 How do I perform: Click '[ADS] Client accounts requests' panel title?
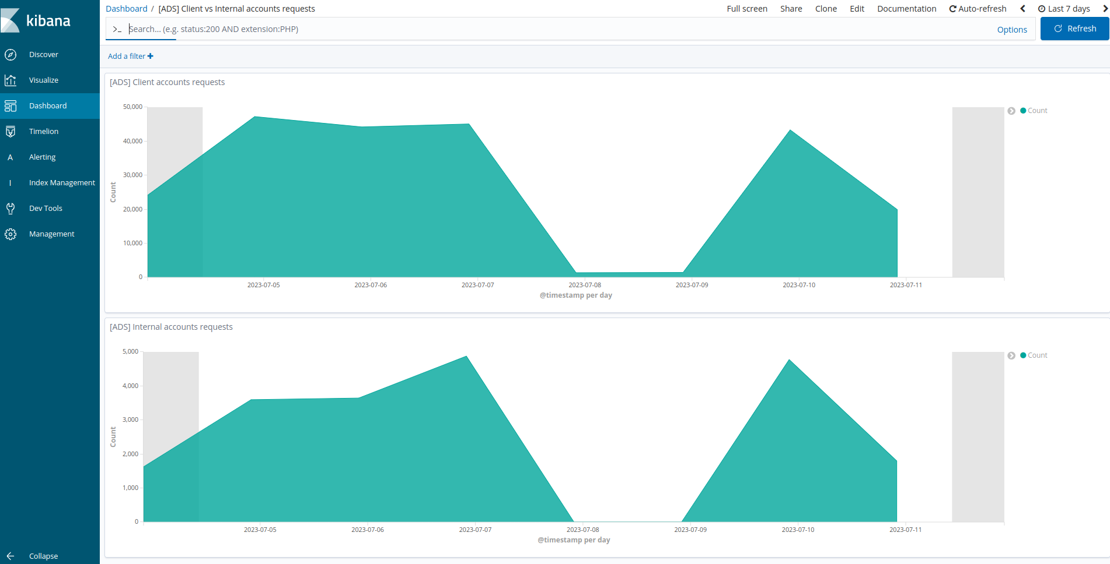click(x=167, y=82)
